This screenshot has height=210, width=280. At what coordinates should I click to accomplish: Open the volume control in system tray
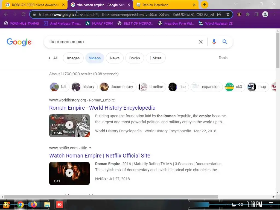tap(241, 205)
